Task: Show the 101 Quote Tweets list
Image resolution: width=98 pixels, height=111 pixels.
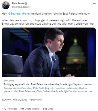Action: click(30, 109)
